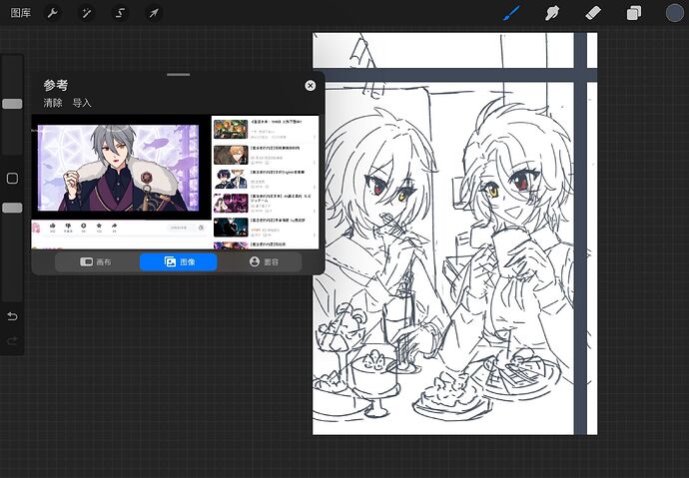Click the brush opacity slider handle
This screenshot has width=689, height=478.
(12, 208)
